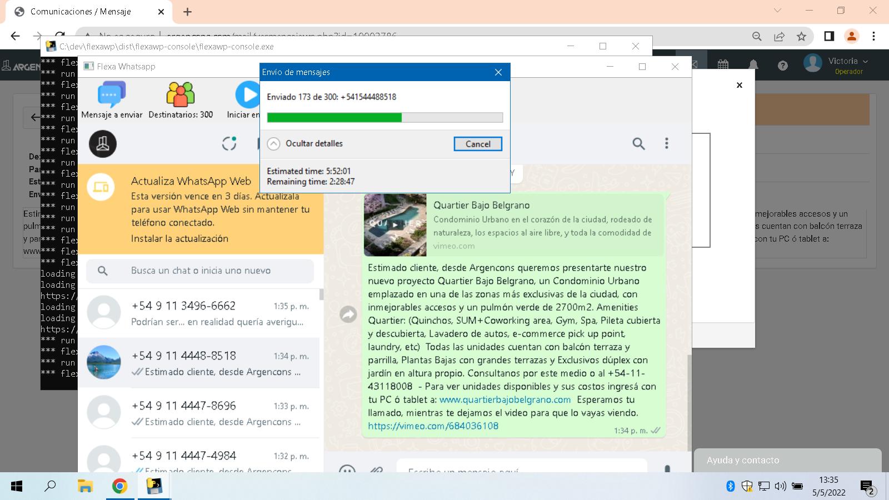Open the vimeo.com/684036108 link
This screenshot has height=500, width=889.
[x=433, y=426]
